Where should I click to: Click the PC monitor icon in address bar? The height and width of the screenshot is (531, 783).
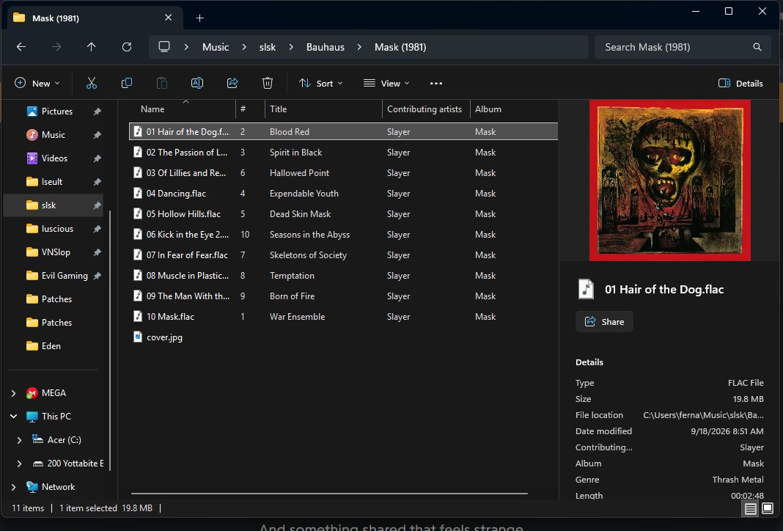click(164, 47)
